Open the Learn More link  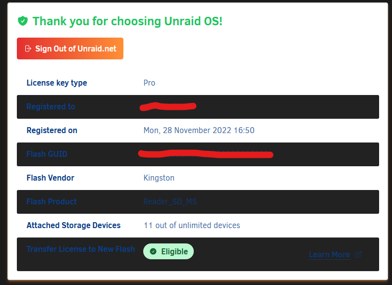329,254
